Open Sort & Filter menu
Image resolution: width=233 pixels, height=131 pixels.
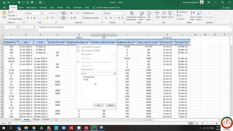193,16
